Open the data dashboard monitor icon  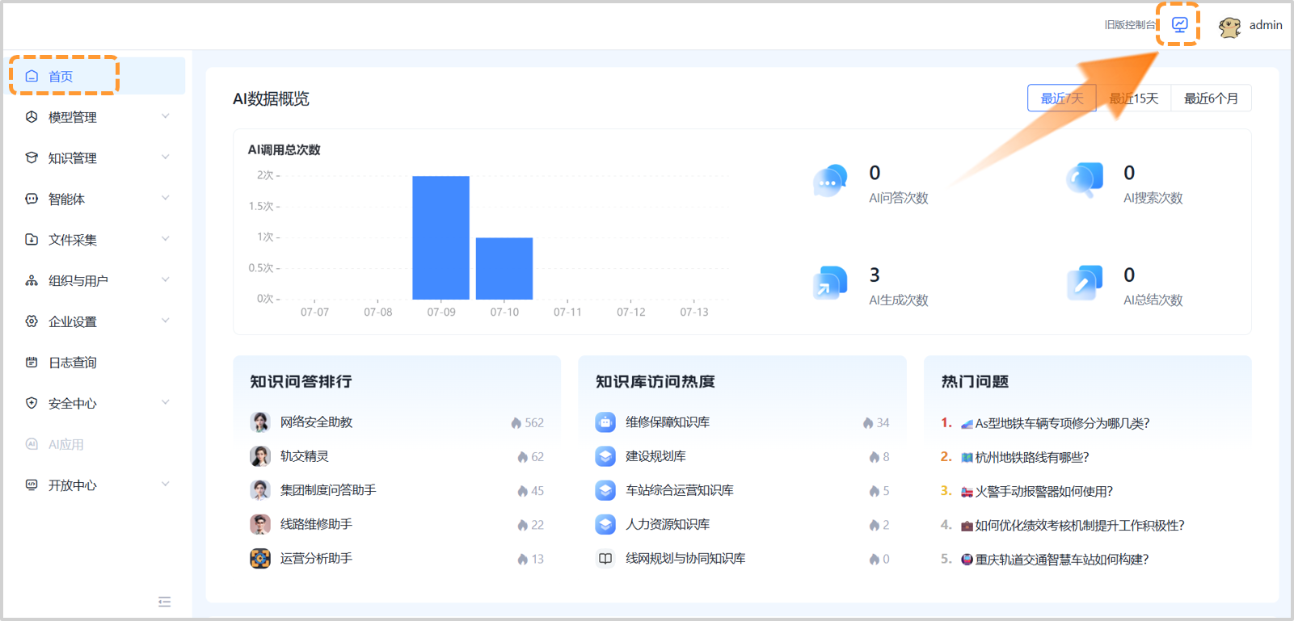point(1180,24)
